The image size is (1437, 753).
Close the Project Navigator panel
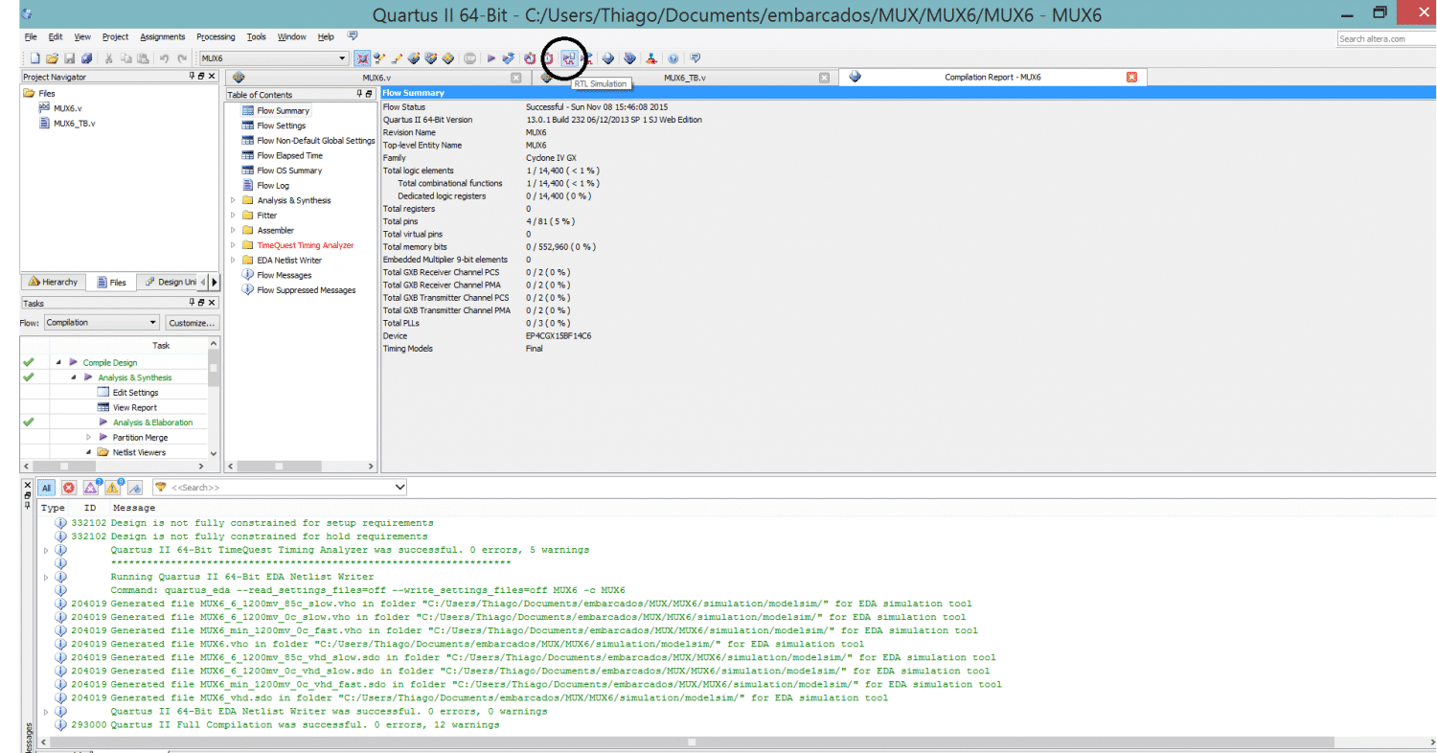click(213, 76)
